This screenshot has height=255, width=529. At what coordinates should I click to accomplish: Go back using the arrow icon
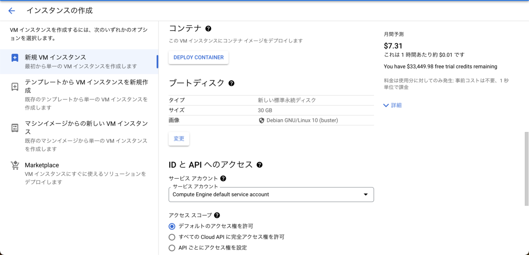point(11,11)
